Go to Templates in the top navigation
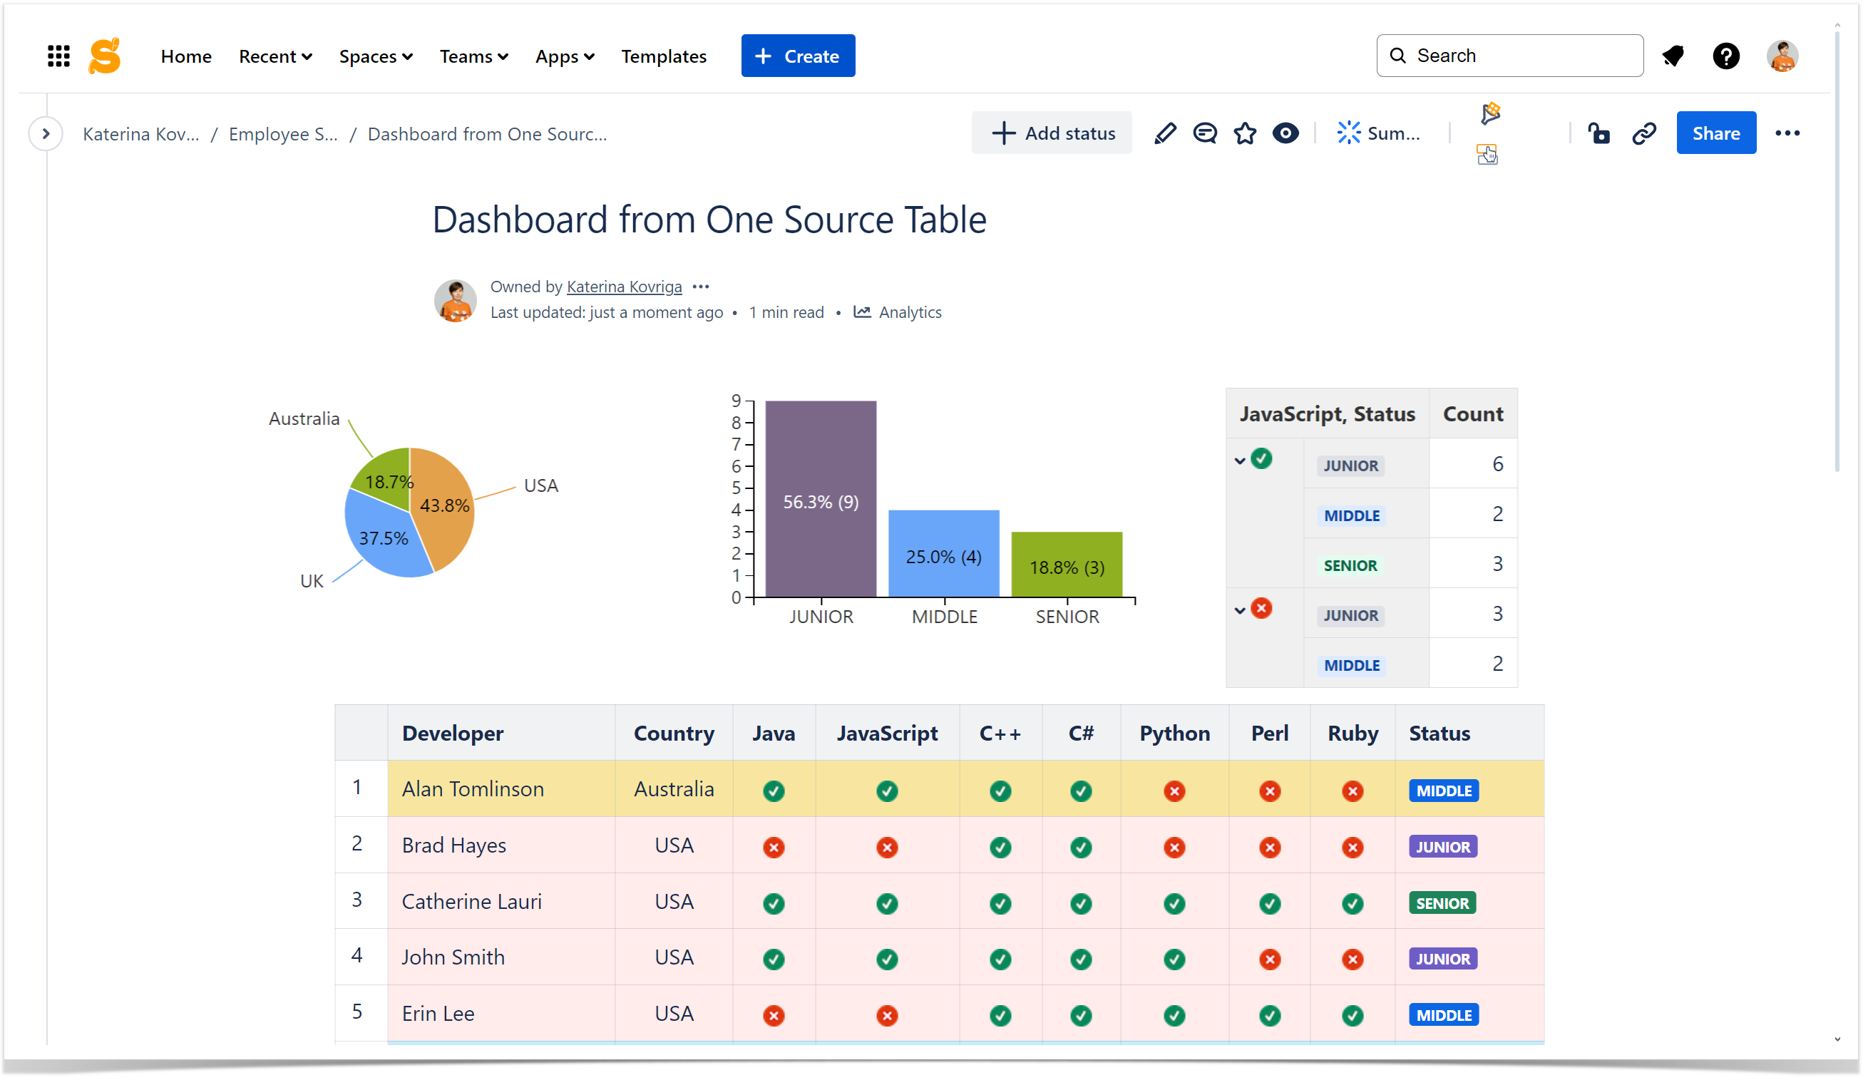The image size is (1868, 1080). click(664, 56)
